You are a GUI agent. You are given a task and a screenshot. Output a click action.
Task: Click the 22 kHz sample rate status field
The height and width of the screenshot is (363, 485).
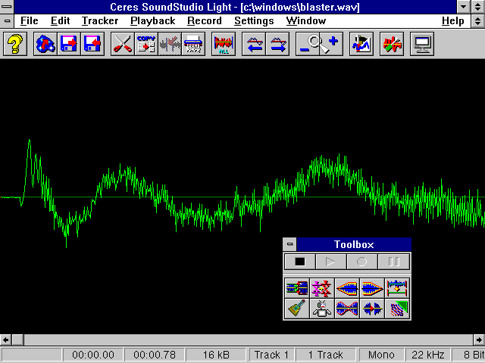click(x=428, y=355)
